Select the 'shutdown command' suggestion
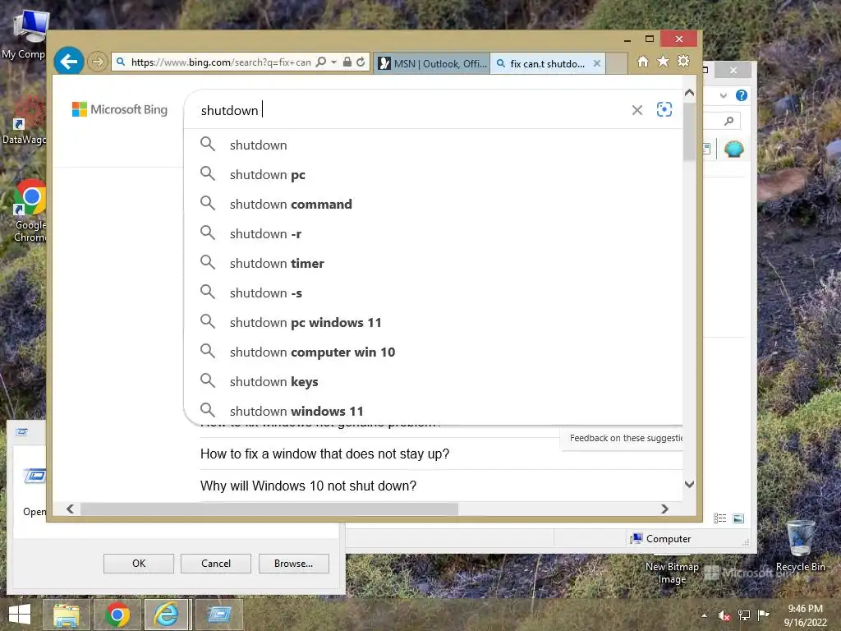Viewport: 841px width, 631px height. 434,204
